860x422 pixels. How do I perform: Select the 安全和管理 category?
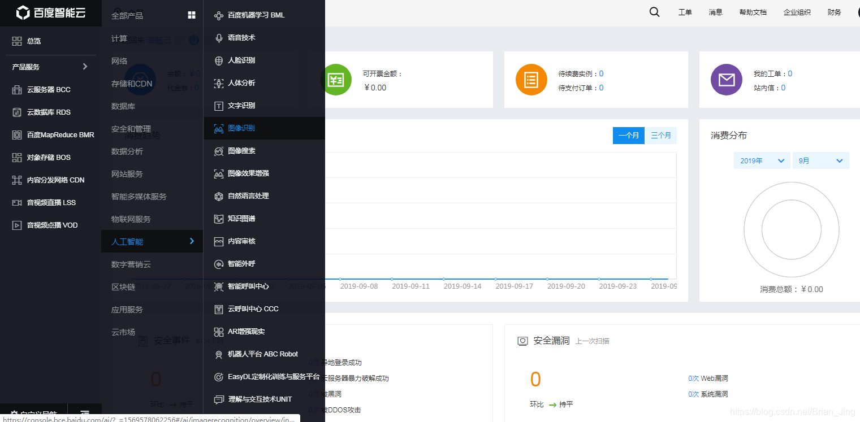point(131,129)
